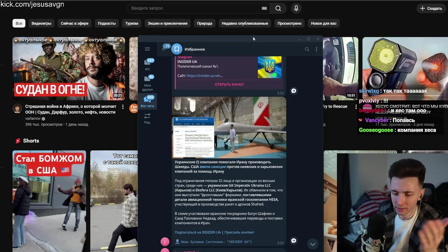Click Иван Булавка forwarded source label
Screen dimensions: 448x252
pyautogui.click(x=216, y=242)
